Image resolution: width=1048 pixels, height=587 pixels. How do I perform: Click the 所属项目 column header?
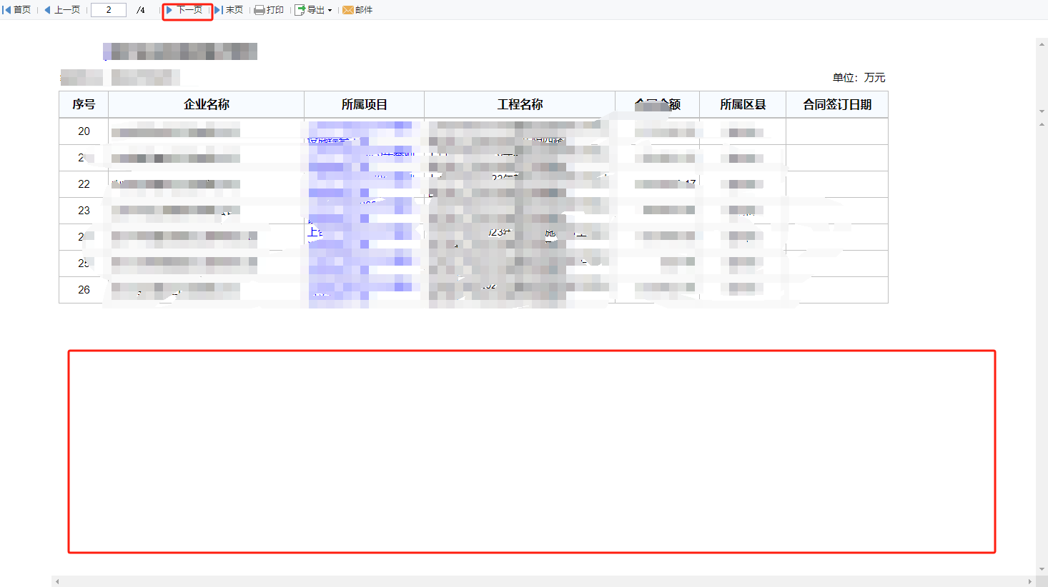[365, 104]
